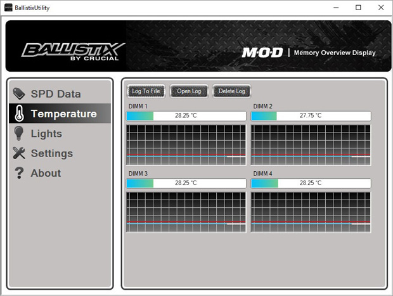Click the light bulb icon for Lights
The width and height of the screenshot is (393, 296).
(19, 133)
